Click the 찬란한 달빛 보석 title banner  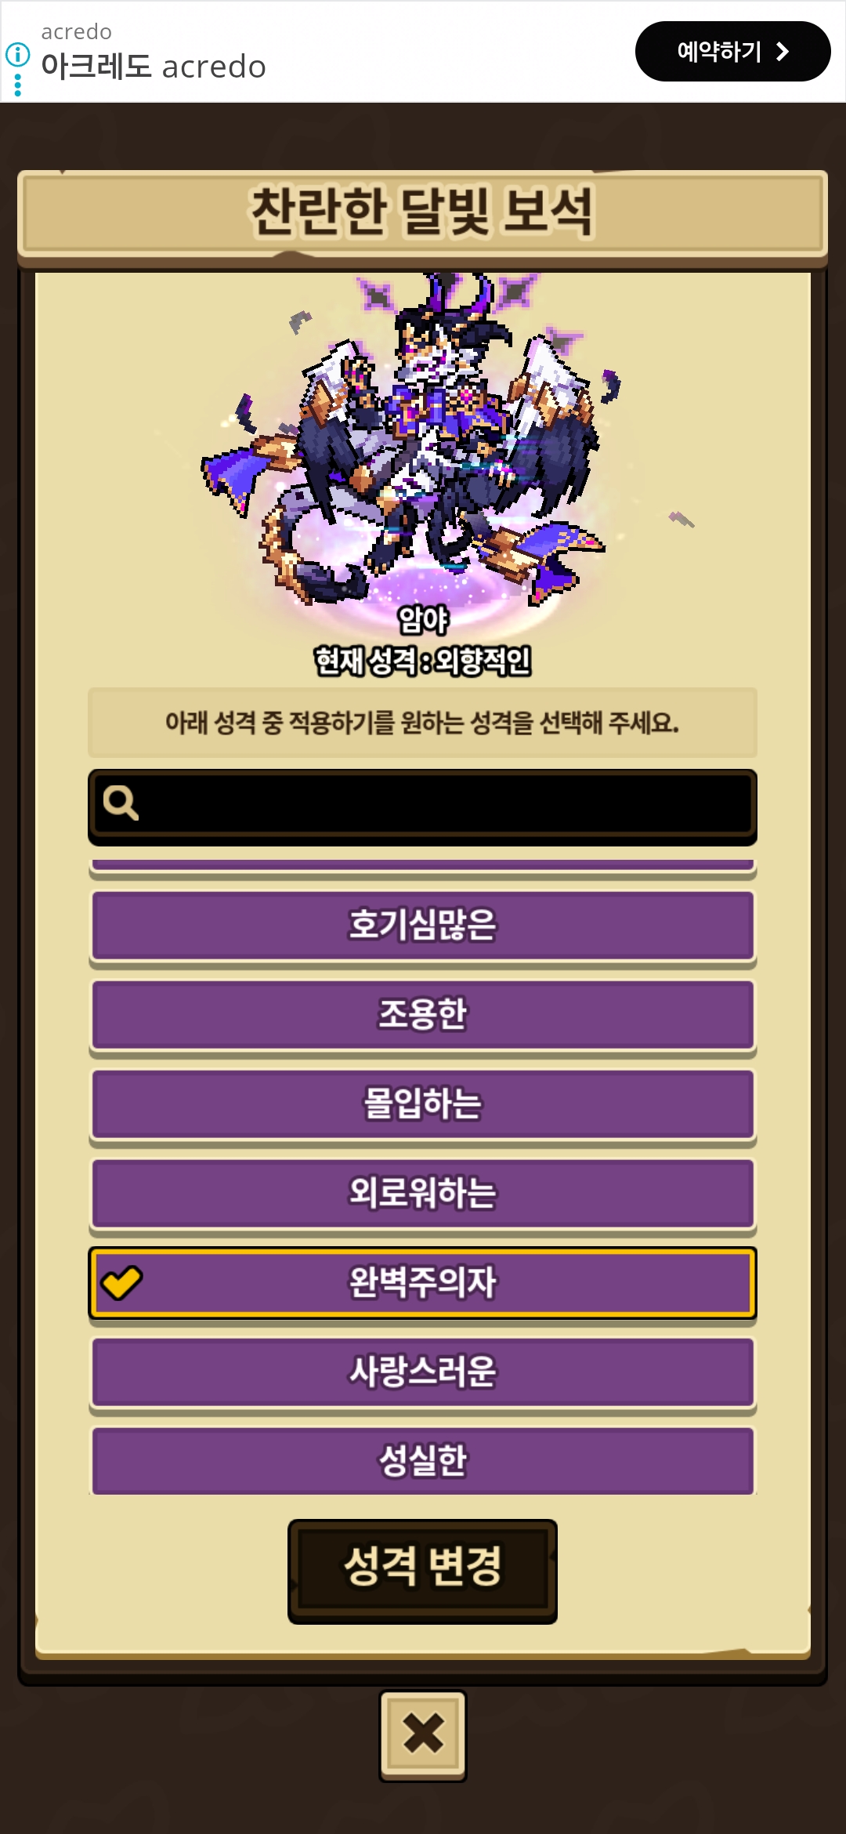(x=423, y=212)
